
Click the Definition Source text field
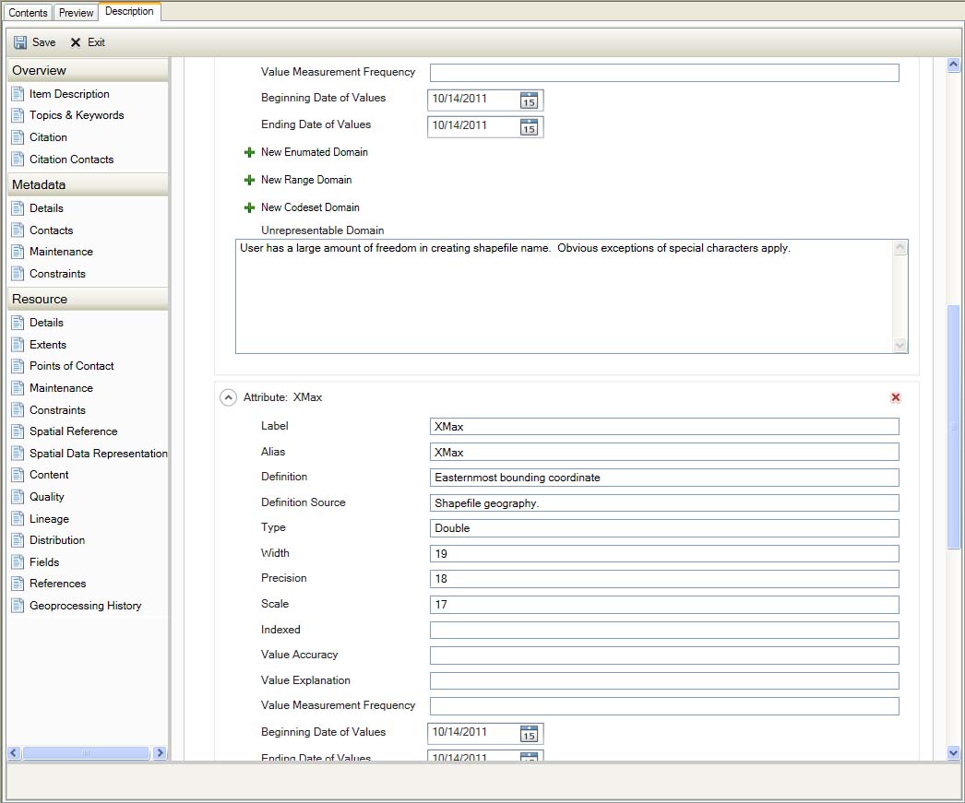point(663,503)
